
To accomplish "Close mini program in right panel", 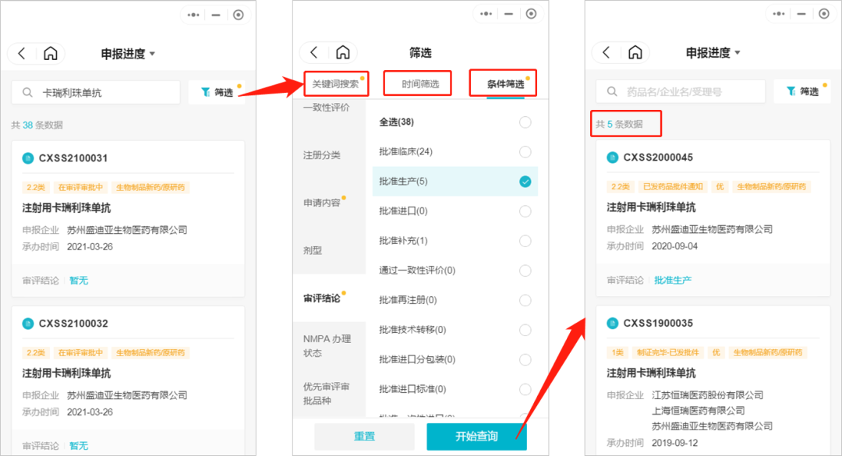I will point(824,13).
